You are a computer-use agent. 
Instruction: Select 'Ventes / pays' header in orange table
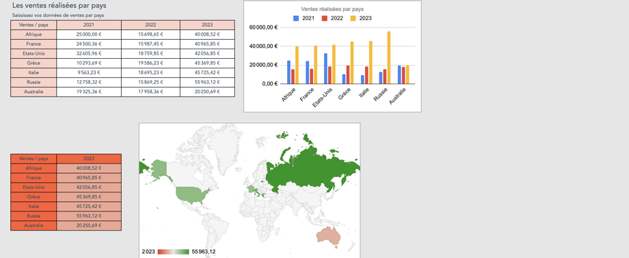pos(34,159)
